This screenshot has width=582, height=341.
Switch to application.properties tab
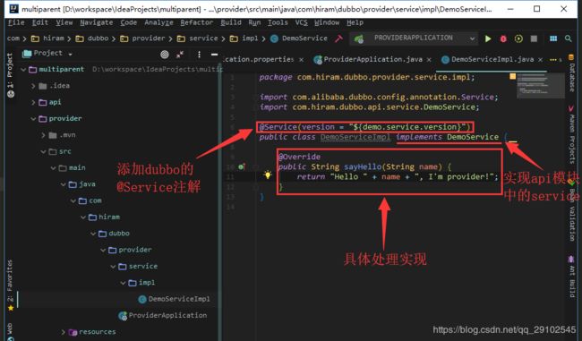pos(259,59)
